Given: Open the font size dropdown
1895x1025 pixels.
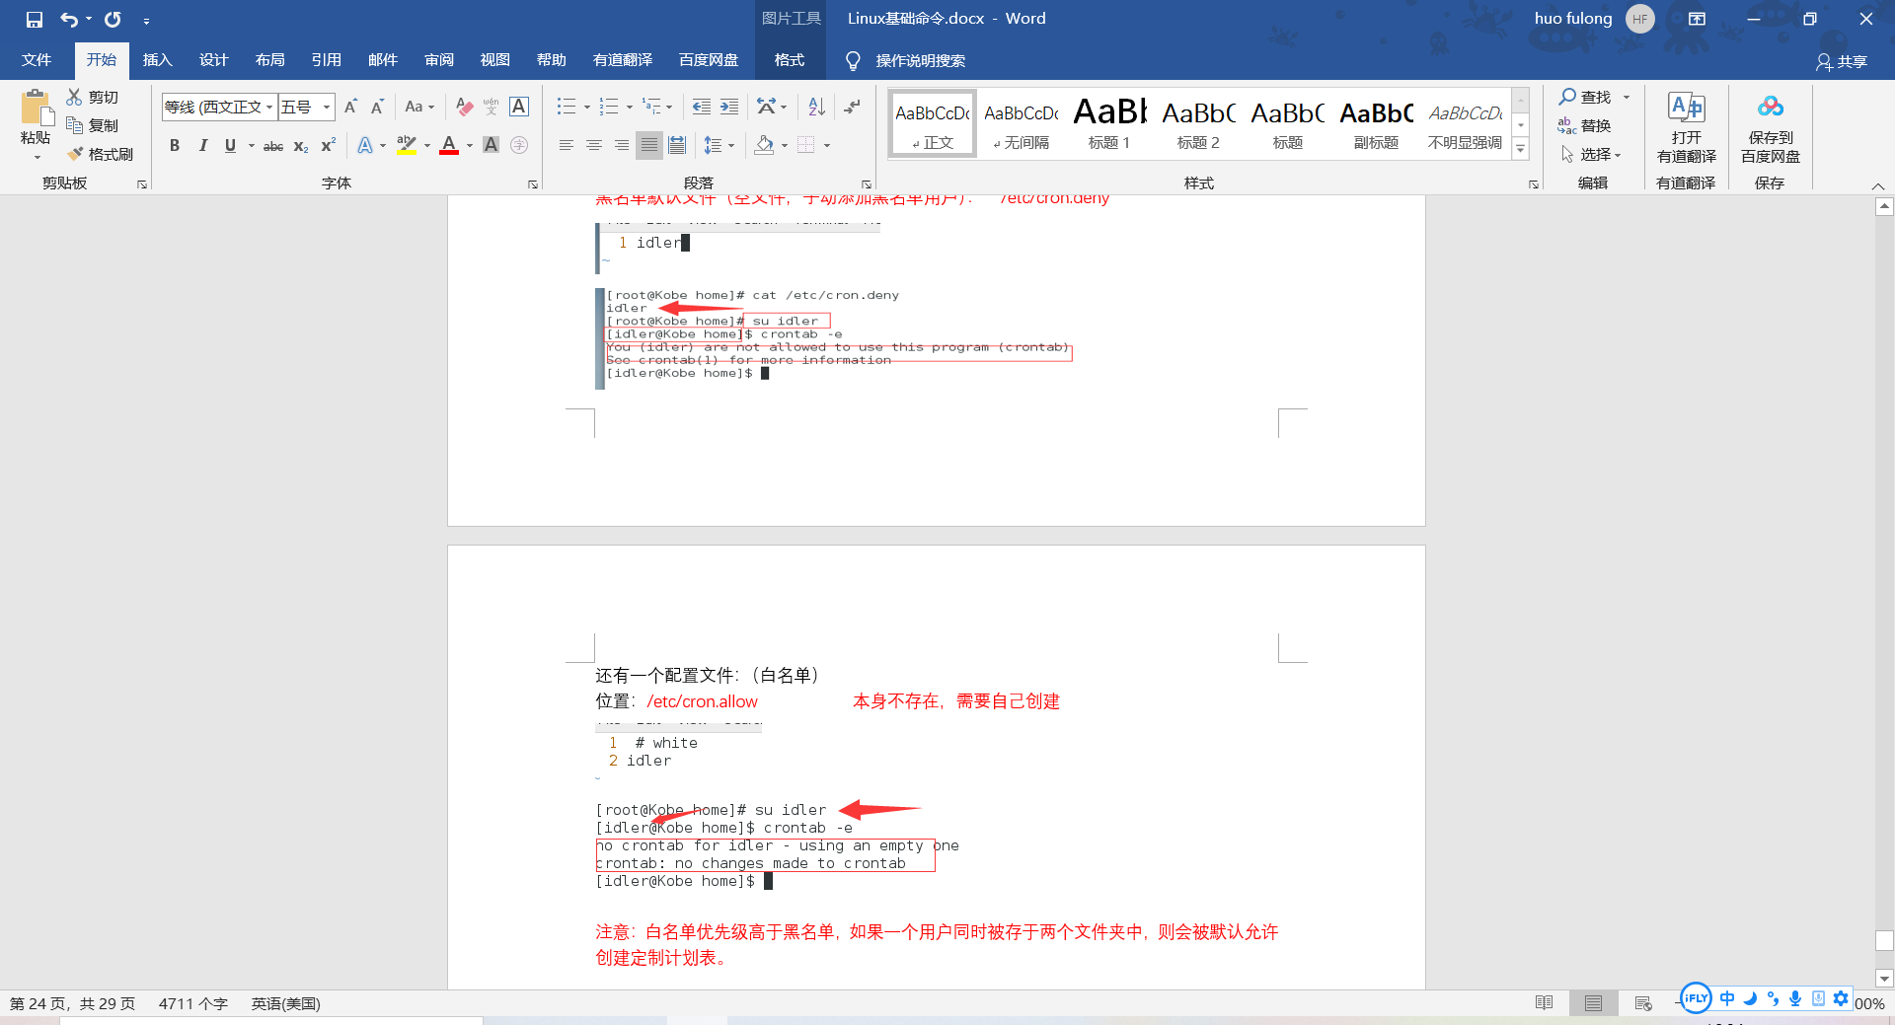Looking at the screenshot, I should 326,106.
